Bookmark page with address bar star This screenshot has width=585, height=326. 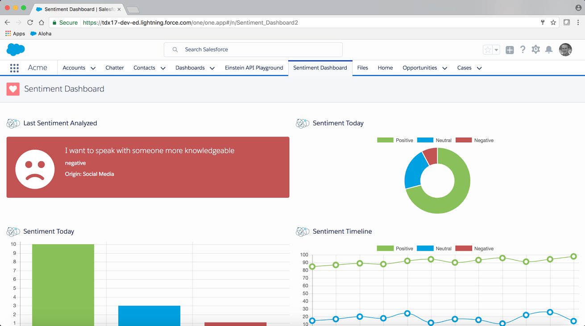tap(553, 22)
